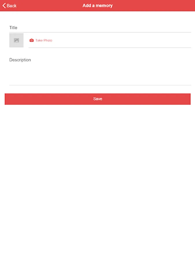This screenshot has height=260, width=195.
Task: Tap the gray square image preview
Action: [16, 40]
